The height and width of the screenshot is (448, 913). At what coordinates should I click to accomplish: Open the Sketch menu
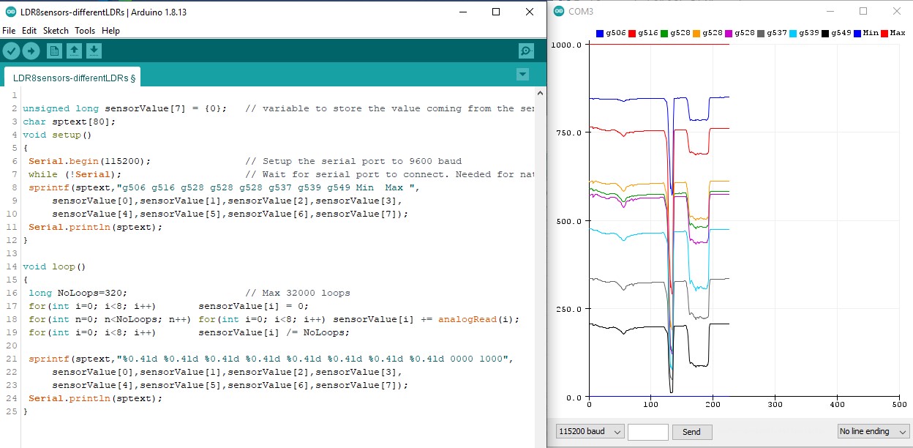tap(56, 31)
